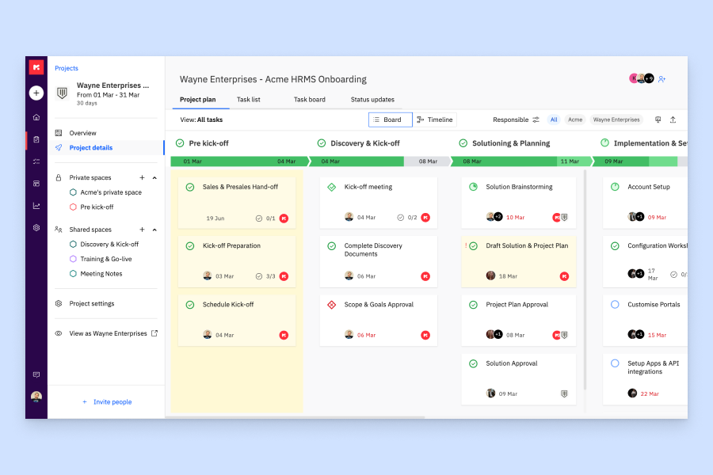Click the round plus create button in sidebar
This screenshot has width=713, height=475.
(x=36, y=93)
